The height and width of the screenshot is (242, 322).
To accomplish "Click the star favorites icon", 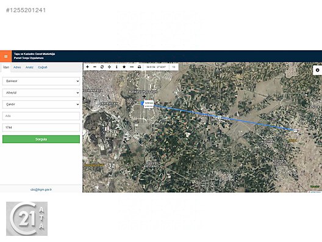I will click(x=124, y=67).
